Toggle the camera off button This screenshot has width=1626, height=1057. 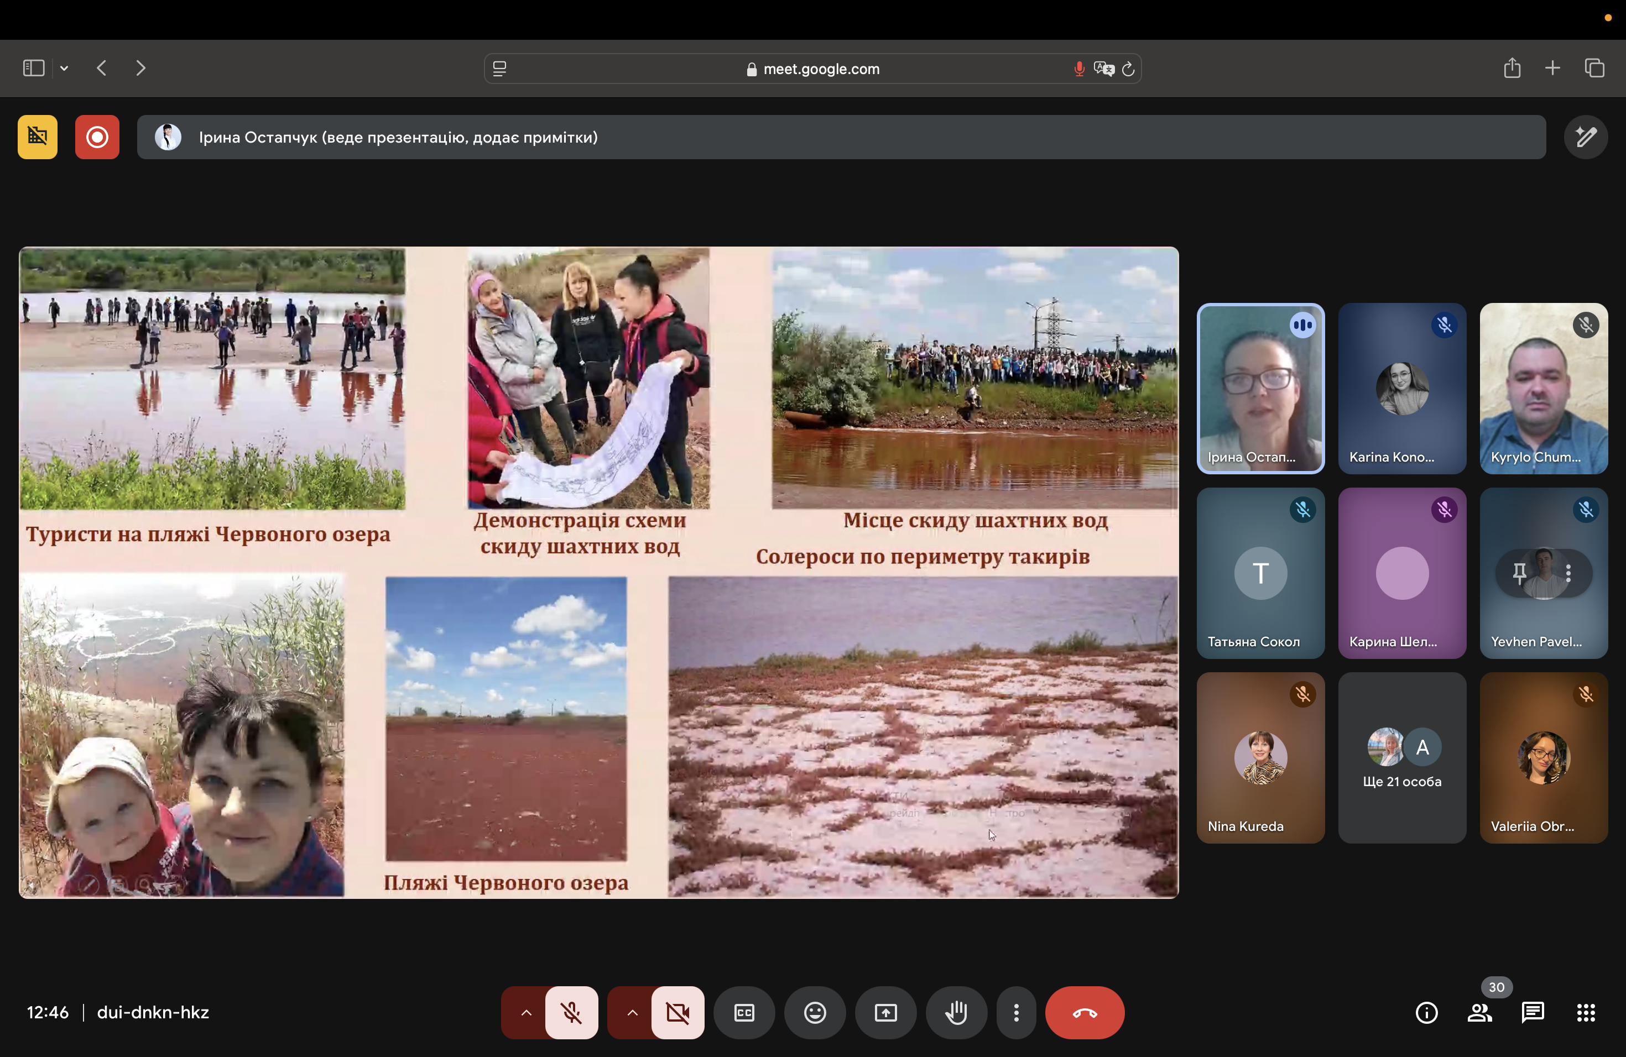[x=677, y=1013]
